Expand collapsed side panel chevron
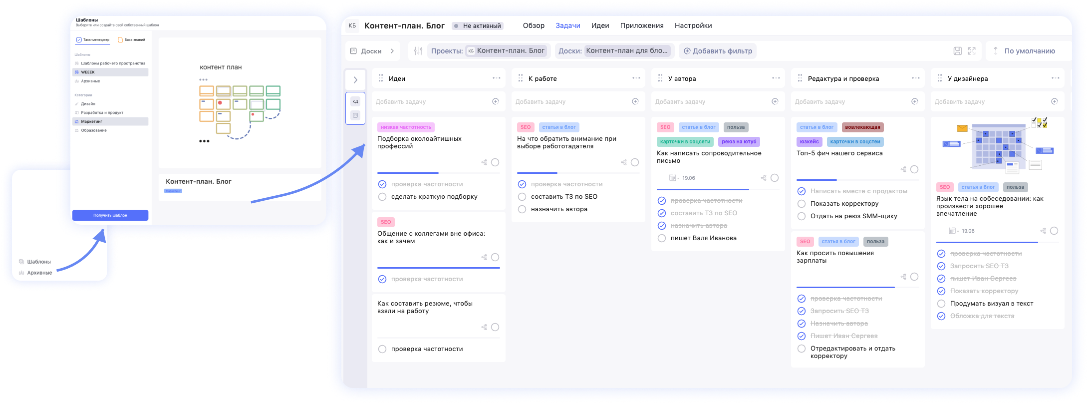The height and width of the screenshot is (404, 1088). 355,79
